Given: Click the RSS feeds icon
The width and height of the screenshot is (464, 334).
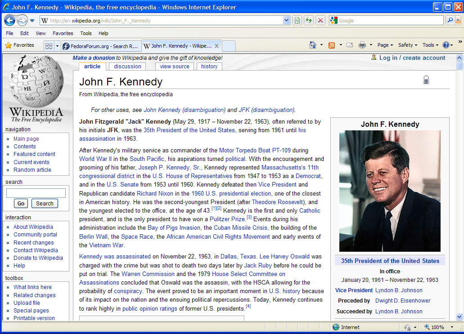Looking at the screenshot, I should (x=332, y=45).
